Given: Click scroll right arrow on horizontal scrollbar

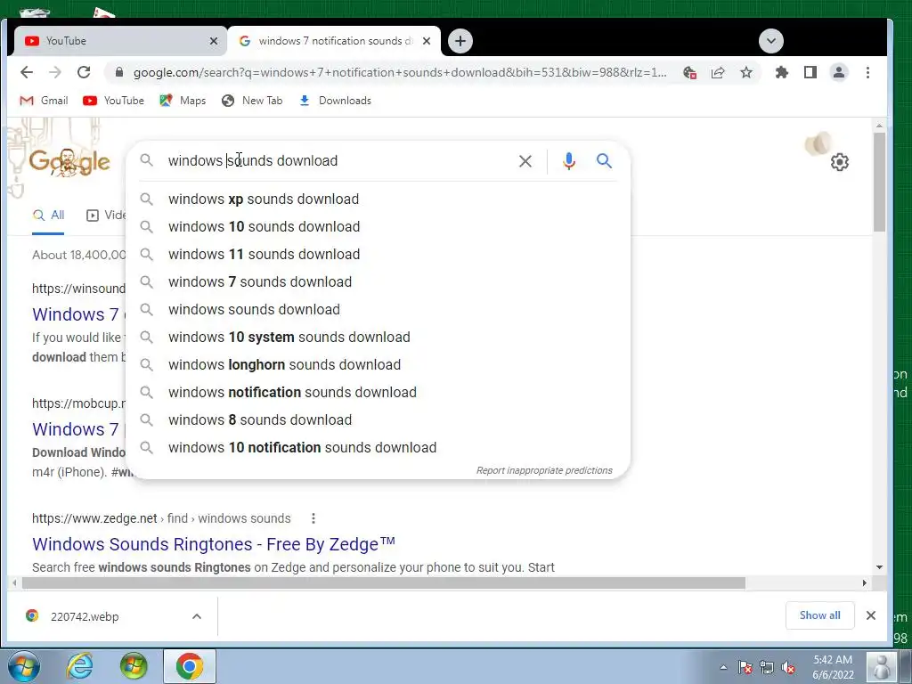Looking at the screenshot, I should point(864,582).
